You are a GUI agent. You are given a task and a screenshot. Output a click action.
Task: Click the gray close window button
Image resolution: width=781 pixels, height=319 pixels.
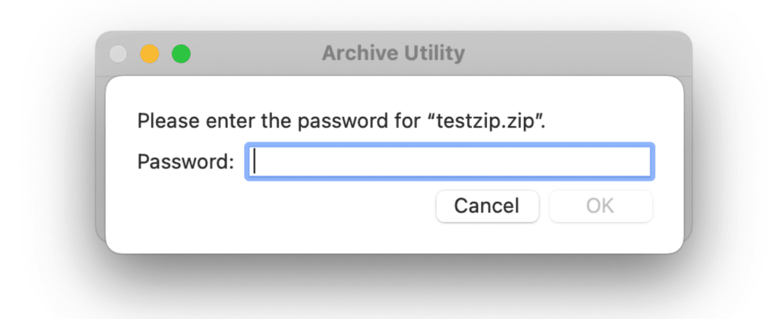tap(118, 54)
